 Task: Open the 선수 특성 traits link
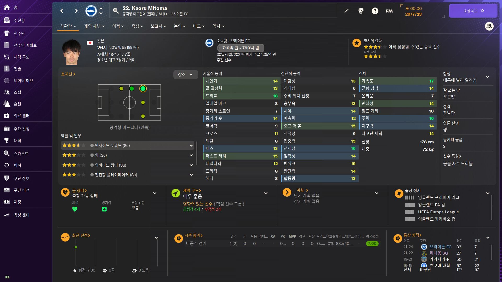click(452, 156)
